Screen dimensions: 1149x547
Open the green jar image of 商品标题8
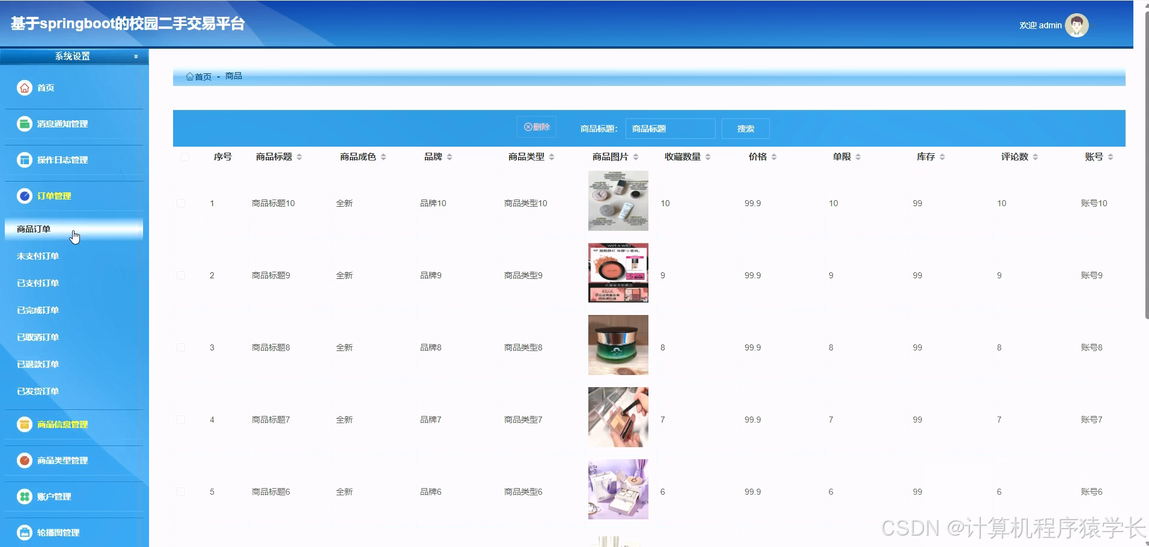point(618,345)
